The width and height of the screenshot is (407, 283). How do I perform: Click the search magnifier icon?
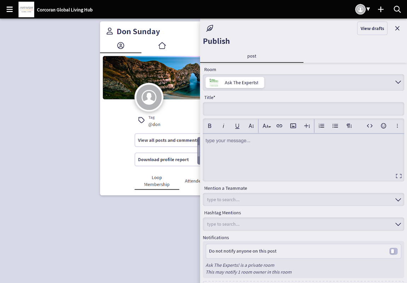pyautogui.click(x=397, y=10)
